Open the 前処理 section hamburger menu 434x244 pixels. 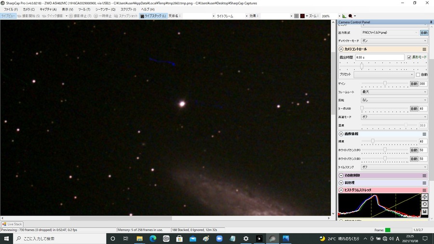tap(424, 183)
